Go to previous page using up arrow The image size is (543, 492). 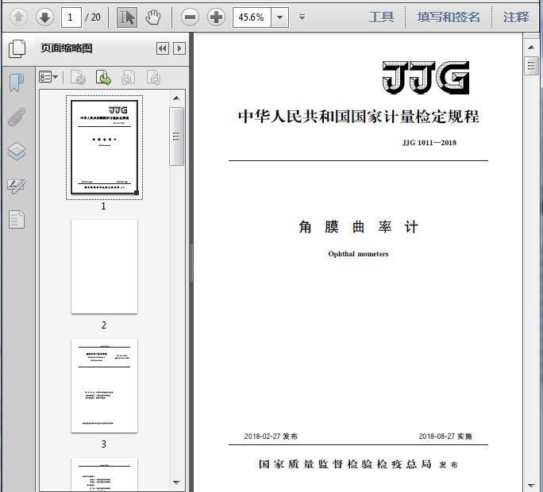(19, 17)
